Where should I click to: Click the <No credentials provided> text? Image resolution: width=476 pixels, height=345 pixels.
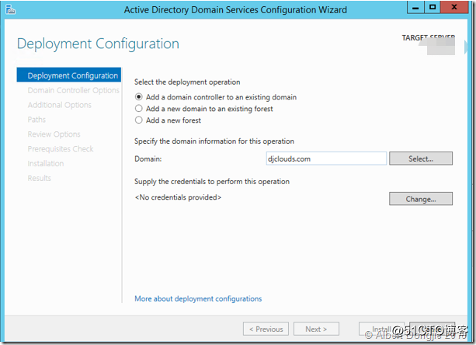point(178,197)
